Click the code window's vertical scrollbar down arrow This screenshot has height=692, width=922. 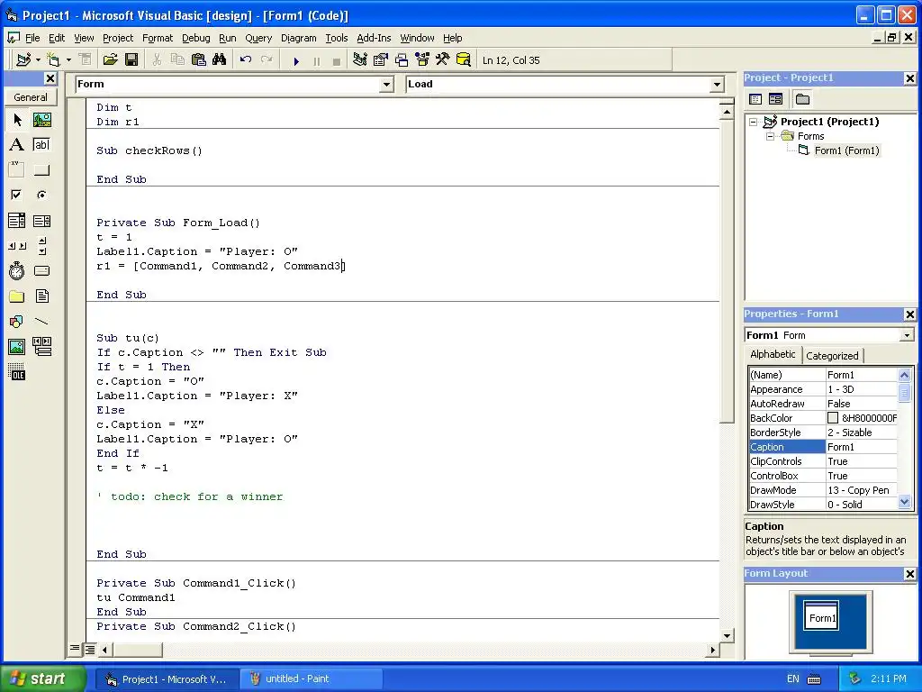[727, 635]
